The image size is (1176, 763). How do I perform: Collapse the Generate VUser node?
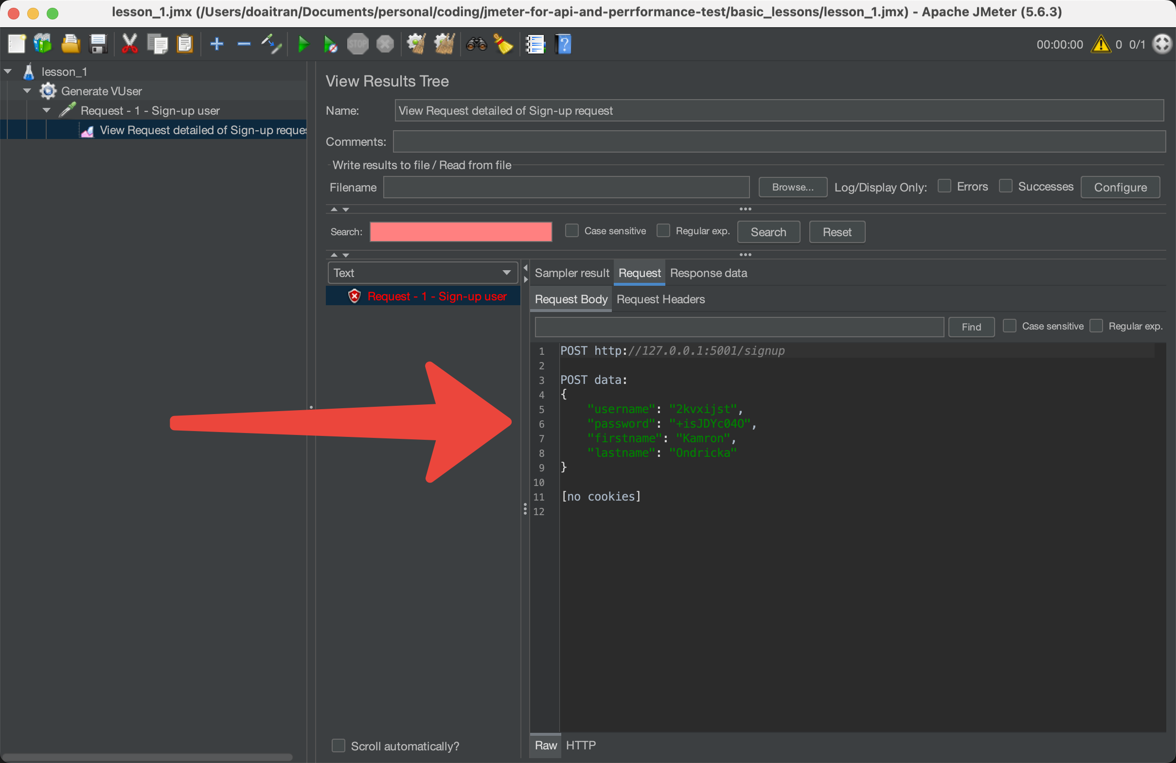27,91
